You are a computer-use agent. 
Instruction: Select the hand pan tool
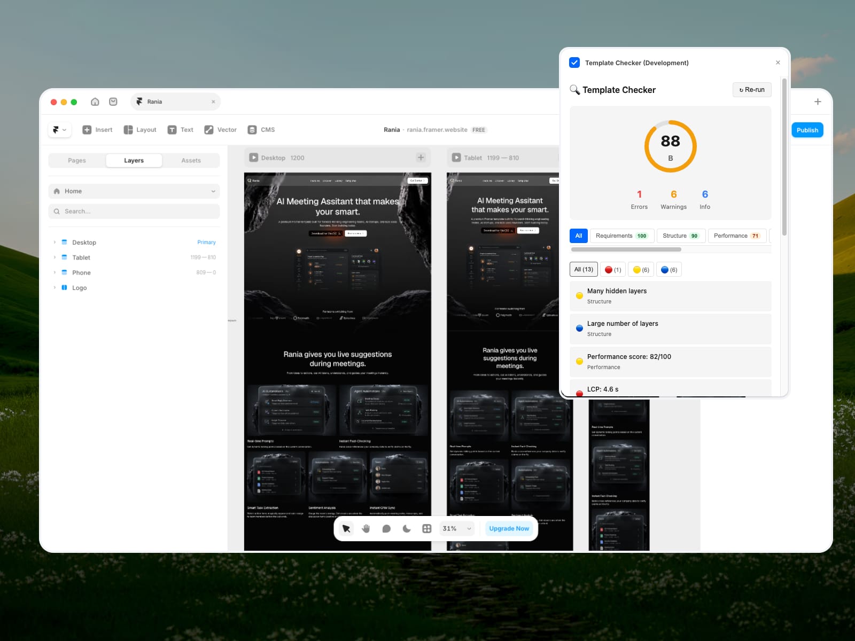point(366,529)
